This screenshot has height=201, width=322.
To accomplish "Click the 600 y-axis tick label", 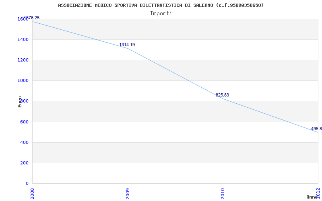I will click(24, 122).
